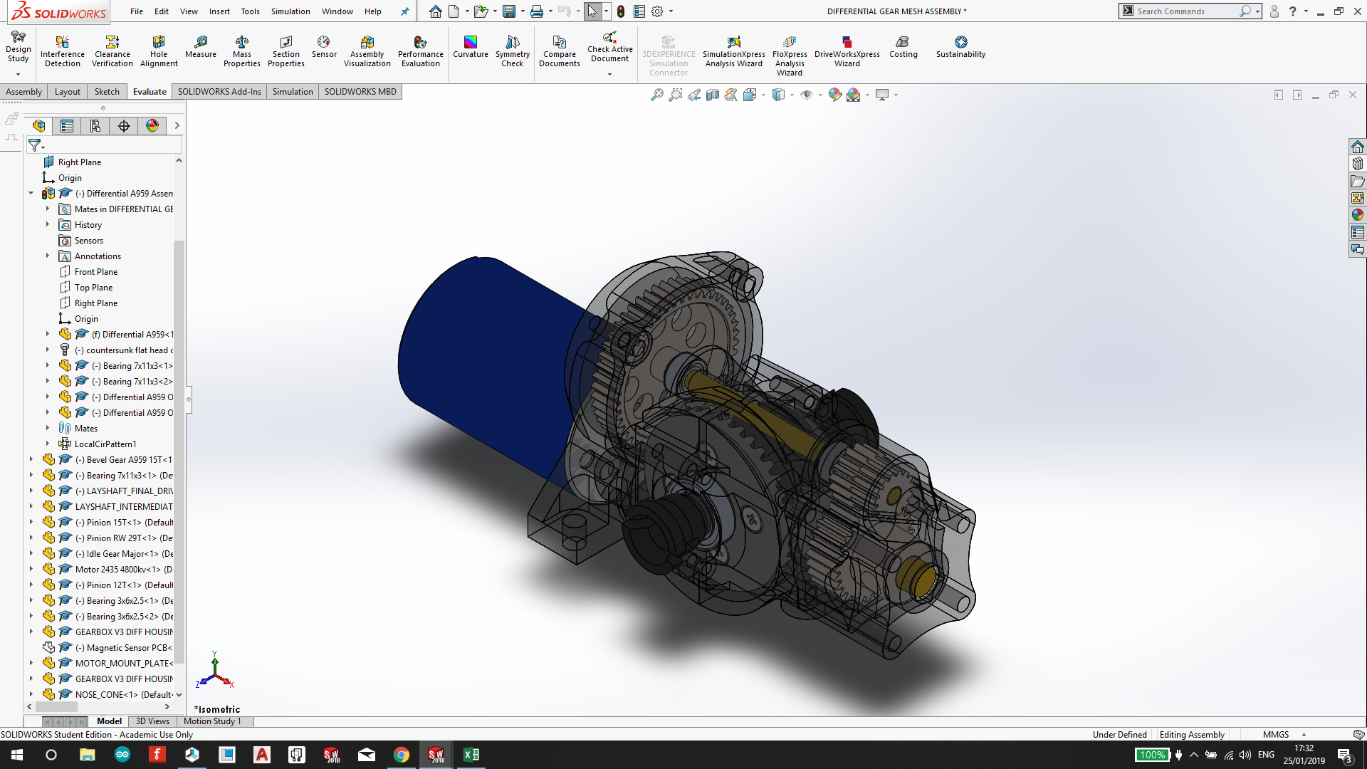Toggle Curvature display

471,47
